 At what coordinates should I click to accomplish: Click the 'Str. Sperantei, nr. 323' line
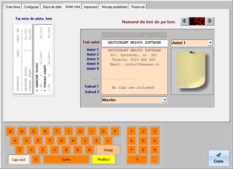(x=133, y=55)
